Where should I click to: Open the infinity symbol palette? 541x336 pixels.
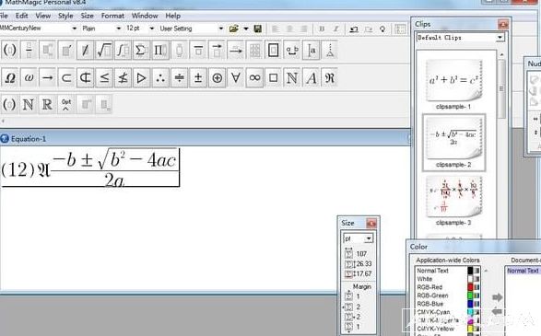point(254,78)
